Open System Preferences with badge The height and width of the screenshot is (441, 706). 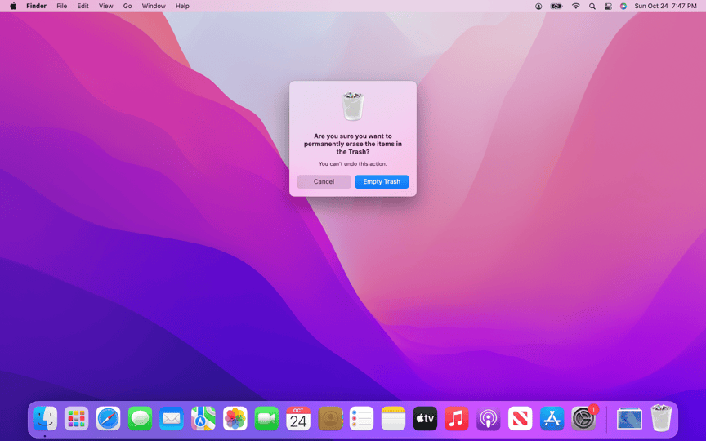(584, 417)
